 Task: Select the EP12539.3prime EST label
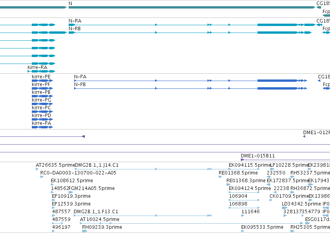coord(71,204)
